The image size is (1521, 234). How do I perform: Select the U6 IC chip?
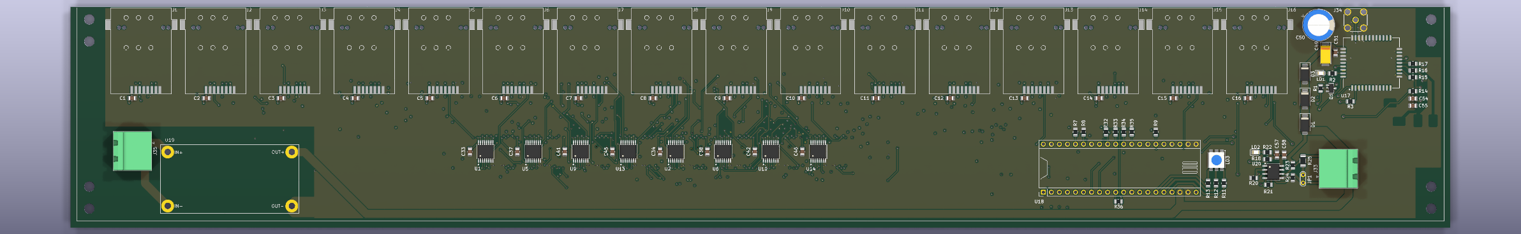tap(723, 151)
